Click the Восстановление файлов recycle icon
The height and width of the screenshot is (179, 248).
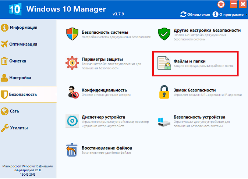(x=72, y=150)
